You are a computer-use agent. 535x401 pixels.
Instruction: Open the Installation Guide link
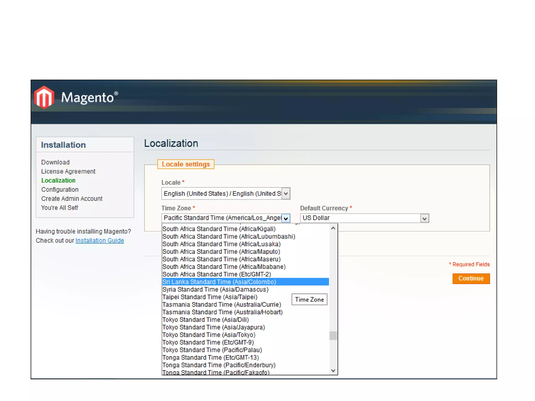point(100,240)
